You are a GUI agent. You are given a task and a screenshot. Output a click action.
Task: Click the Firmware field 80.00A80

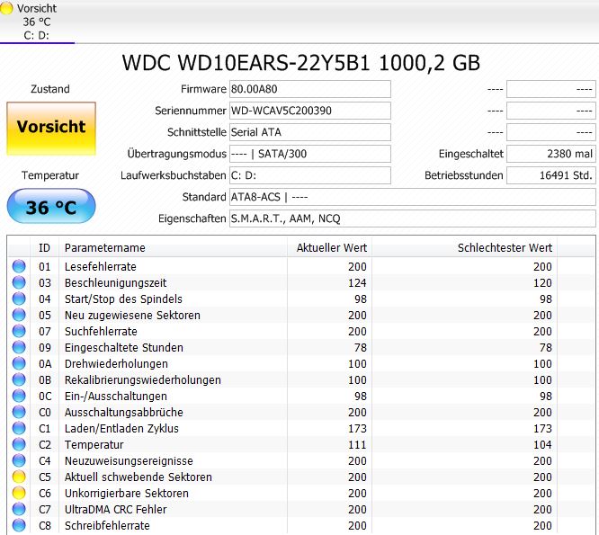pyautogui.click(x=309, y=89)
